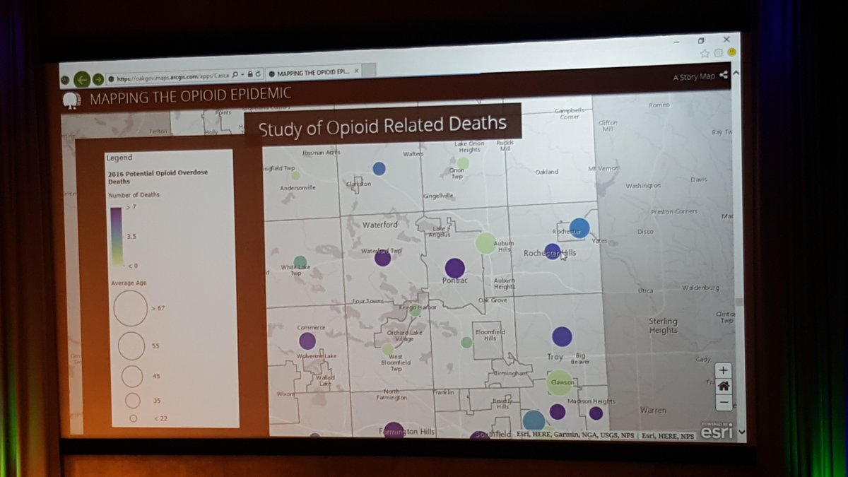
Task: Click the Number of Deaths color ramp
Action: [116, 237]
